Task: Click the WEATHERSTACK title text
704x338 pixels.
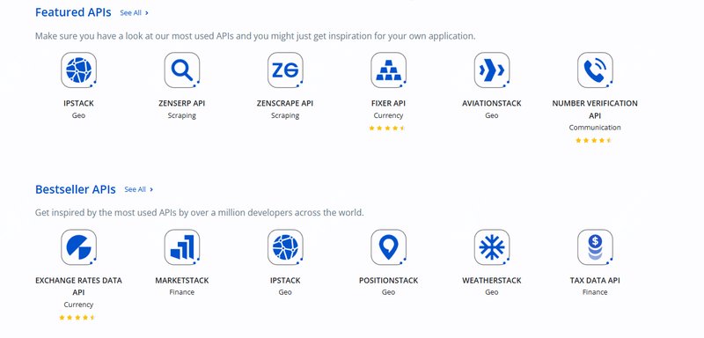Action: pyautogui.click(x=492, y=281)
